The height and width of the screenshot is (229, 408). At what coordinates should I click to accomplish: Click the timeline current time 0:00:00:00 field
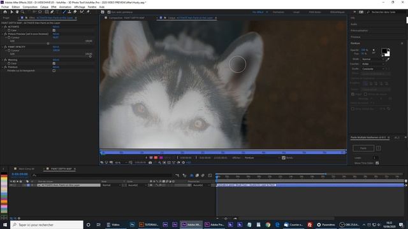point(20,174)
